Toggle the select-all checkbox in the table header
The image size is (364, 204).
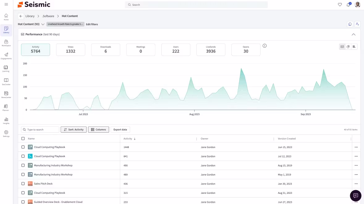[x=23, y=138]
